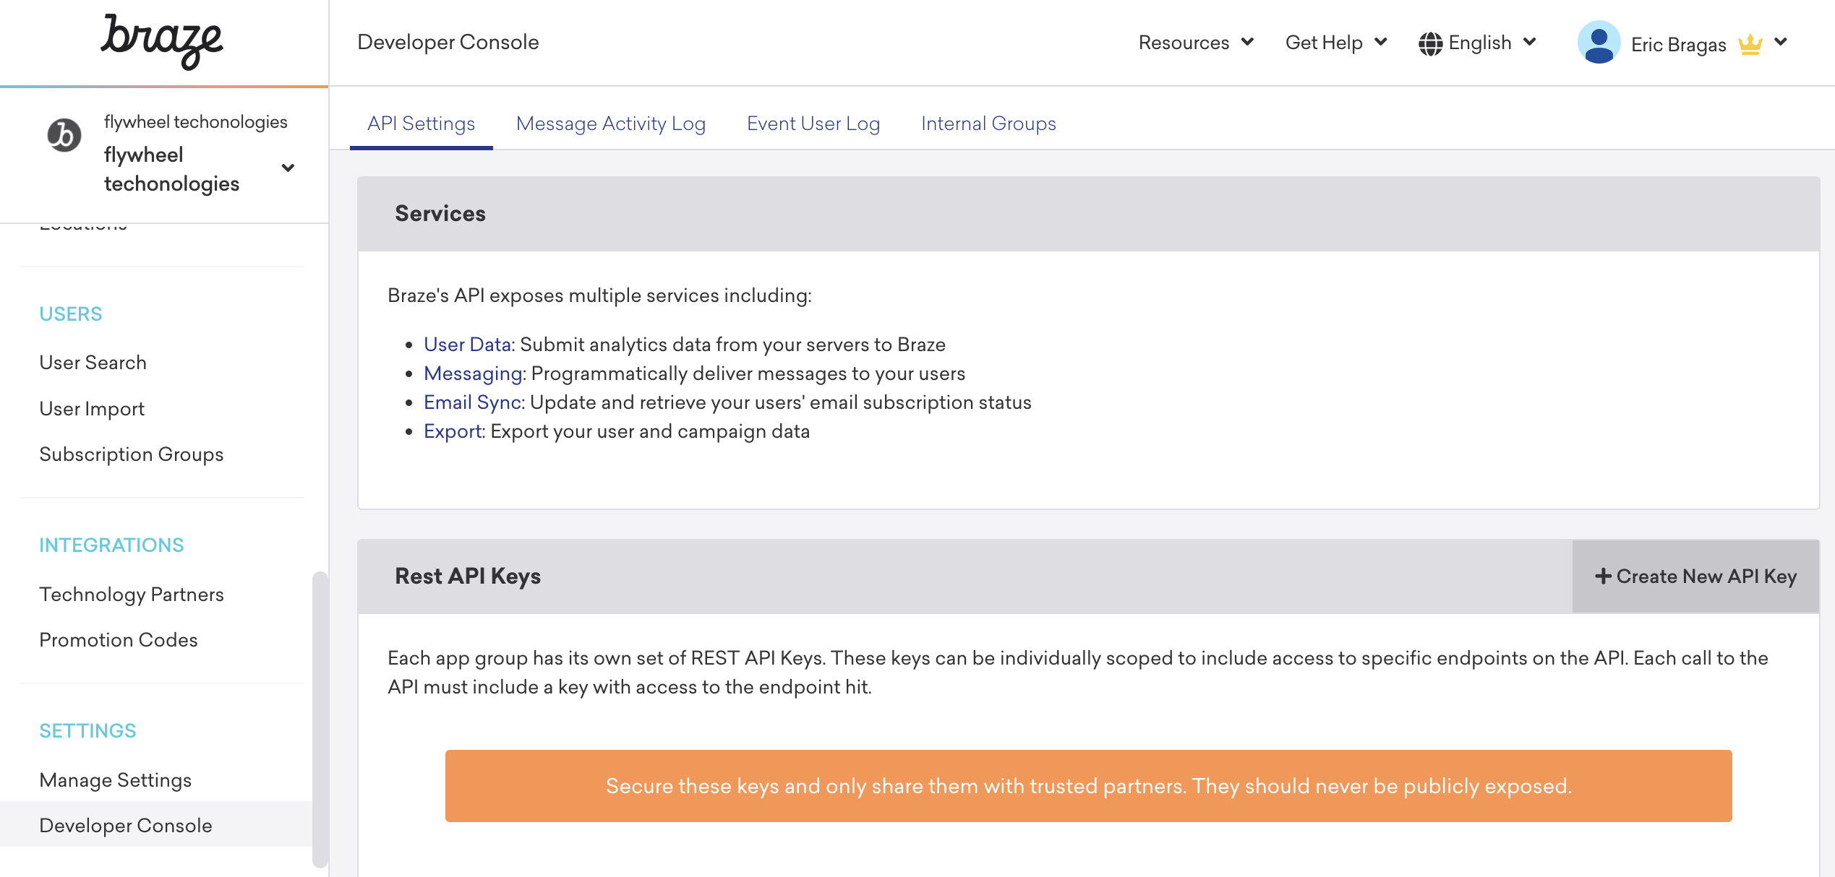The width and height of the screenshot is (1835, 877).
Task: Follow the Email Sync link
Action: point(472,402)
